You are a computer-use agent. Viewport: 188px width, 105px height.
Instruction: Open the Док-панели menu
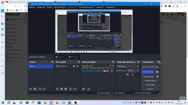[60, 7]
